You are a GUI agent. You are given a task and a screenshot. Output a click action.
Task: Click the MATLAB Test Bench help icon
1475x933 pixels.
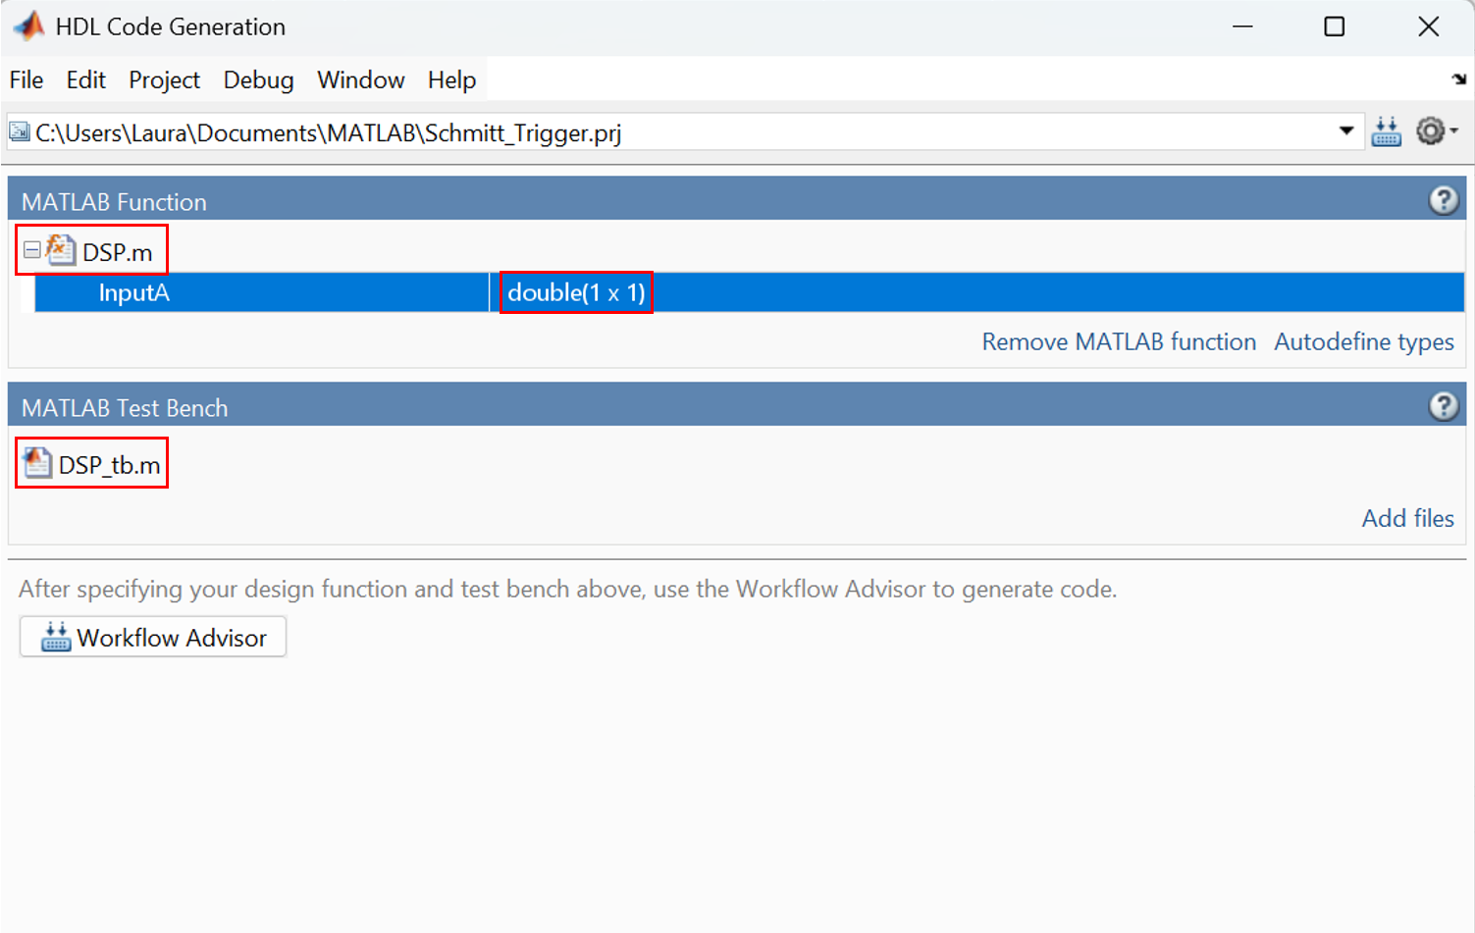(1444, 406)
